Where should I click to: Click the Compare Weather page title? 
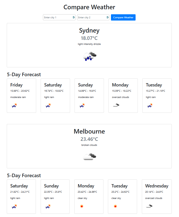(x=89, y=7)
